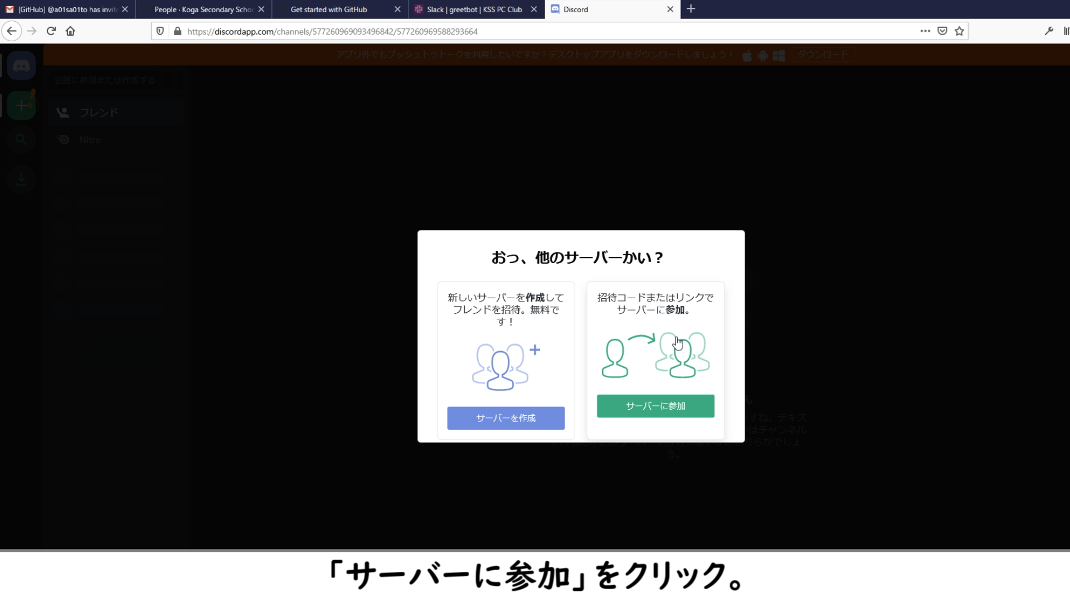Open a new browser tab
Screen dimensions: 1070x602
pos(691,9)
